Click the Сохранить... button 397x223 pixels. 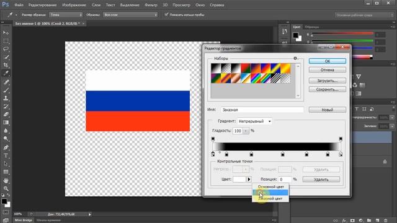pyautogui.click(x=328, y=89)
